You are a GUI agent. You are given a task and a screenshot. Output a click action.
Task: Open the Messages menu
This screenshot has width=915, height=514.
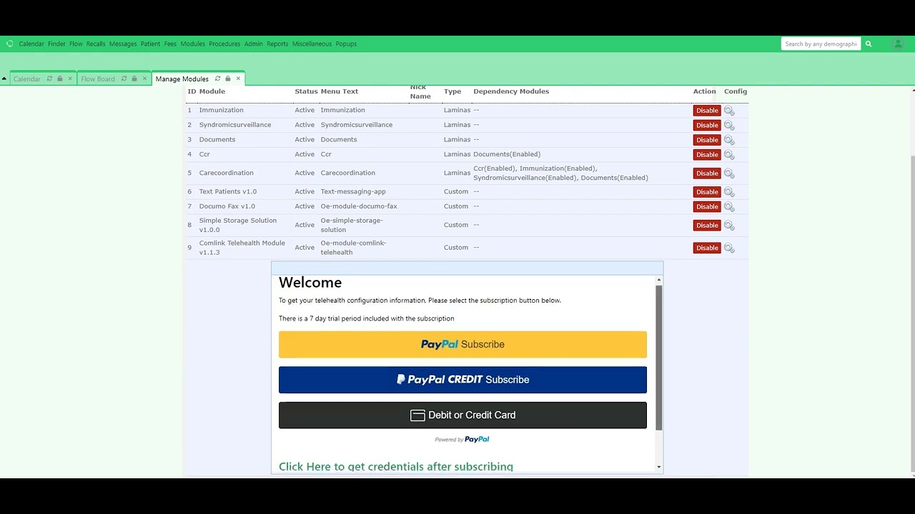pyautogui.click(x=123, y=44)
